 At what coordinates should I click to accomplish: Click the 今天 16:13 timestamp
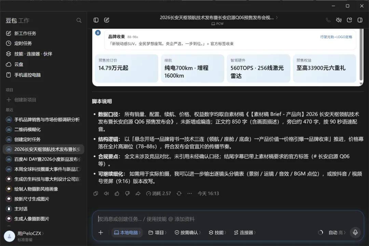click(208, 193)
